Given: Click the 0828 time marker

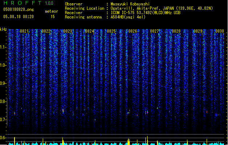Looking at the screenshot, I should click(x=176, y=31).
